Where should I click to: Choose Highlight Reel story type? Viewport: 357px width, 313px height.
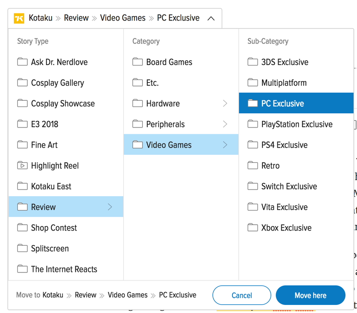66,165
